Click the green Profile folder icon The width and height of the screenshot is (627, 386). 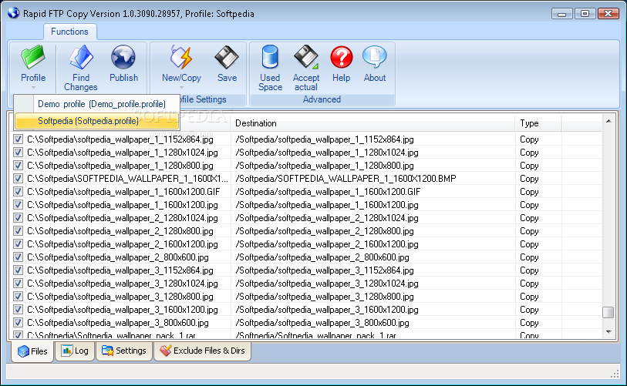33,57
